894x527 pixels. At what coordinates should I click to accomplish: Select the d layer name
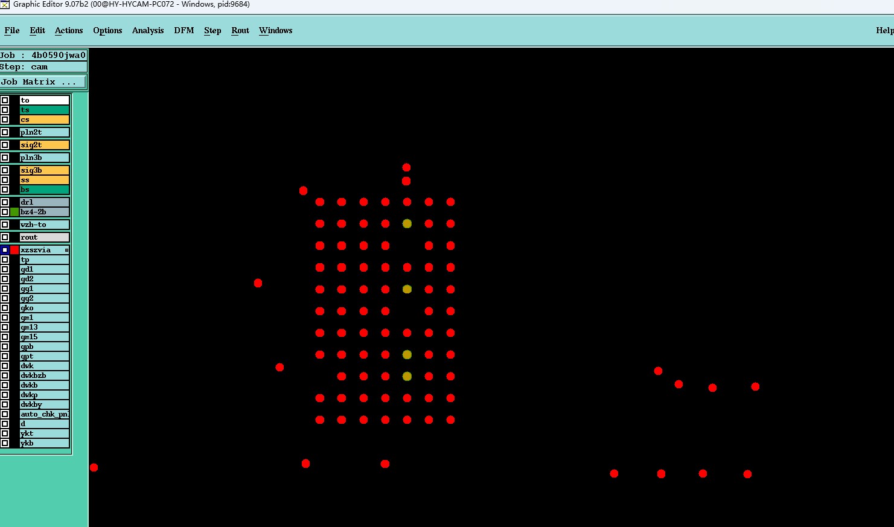tap(45, 424)
